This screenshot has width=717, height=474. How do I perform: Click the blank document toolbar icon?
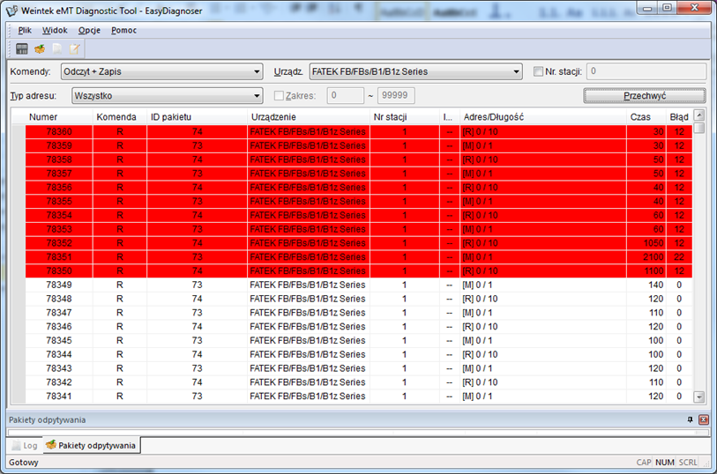(x=57, y=48)
